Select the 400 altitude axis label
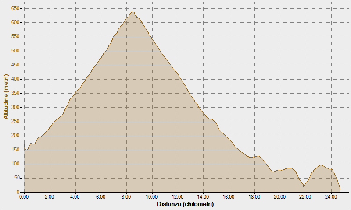 (15, 79)
